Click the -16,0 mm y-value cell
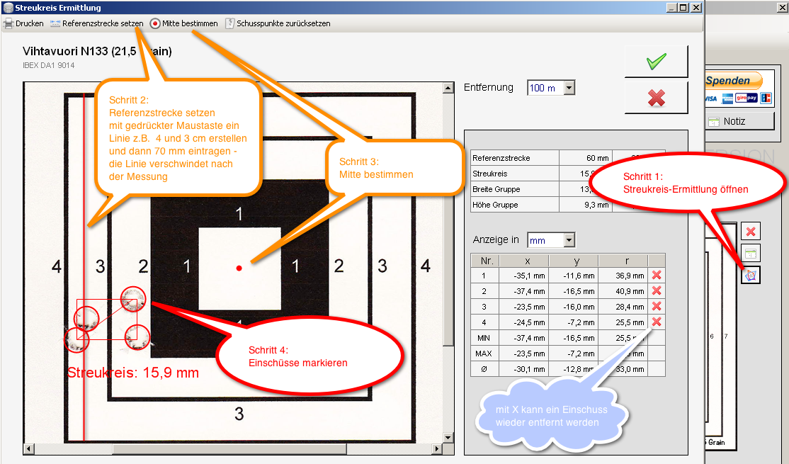The height and width of the screenshot is (464, 789). [x=574, y=307]
